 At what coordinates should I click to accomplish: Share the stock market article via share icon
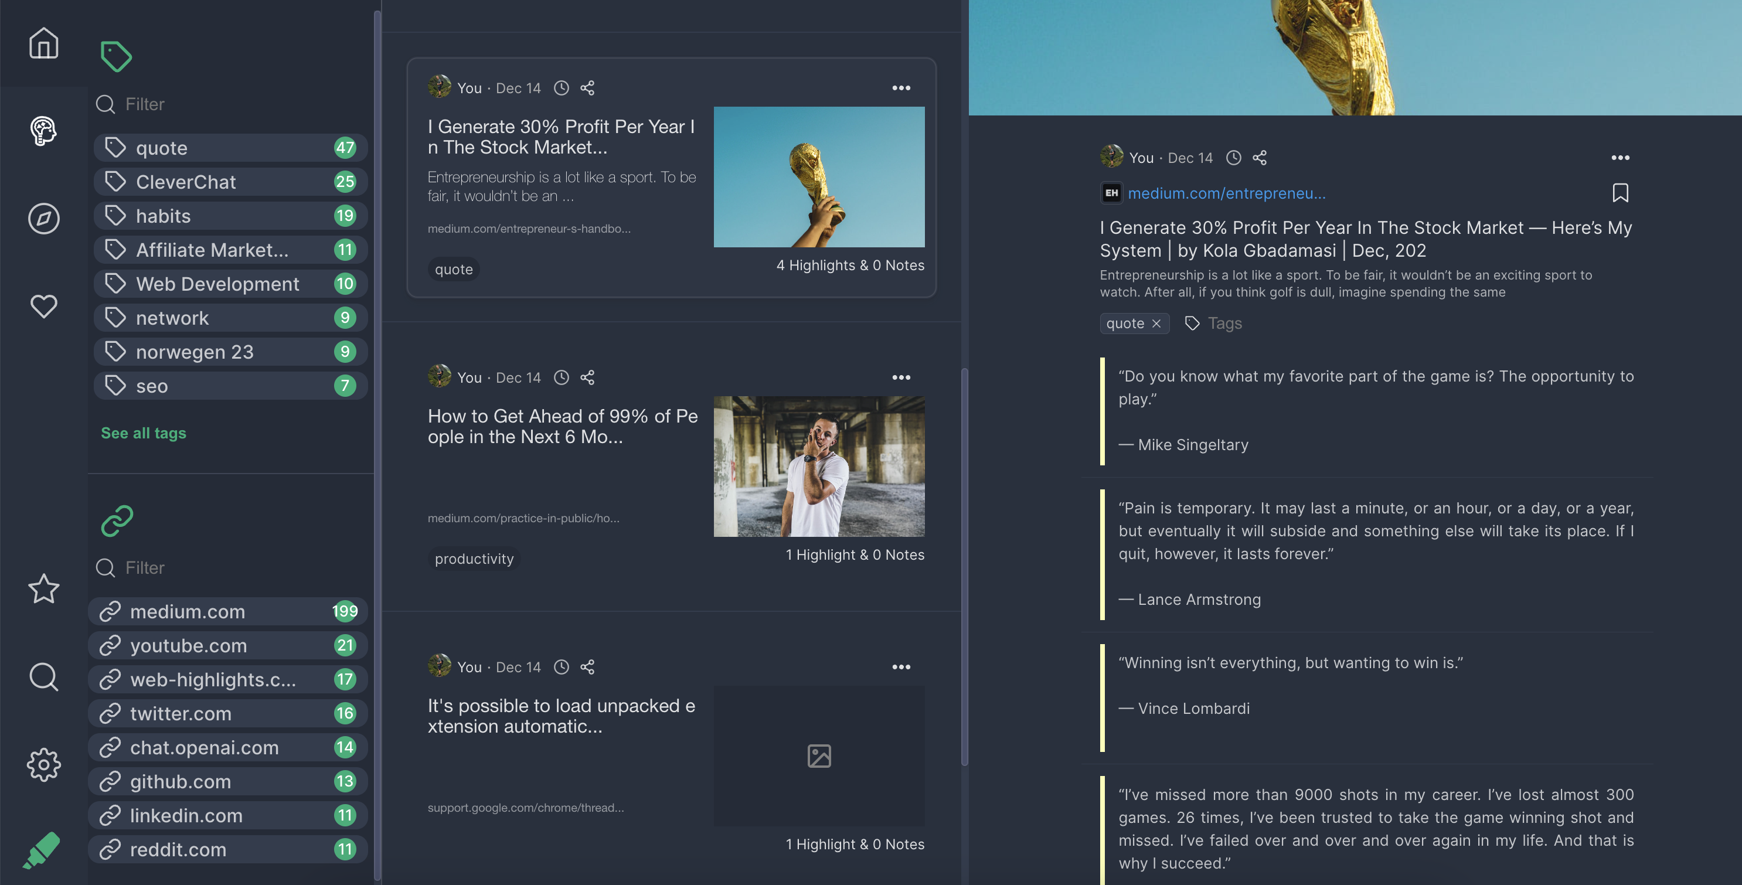pyautogui.click(x=588, y=87)
